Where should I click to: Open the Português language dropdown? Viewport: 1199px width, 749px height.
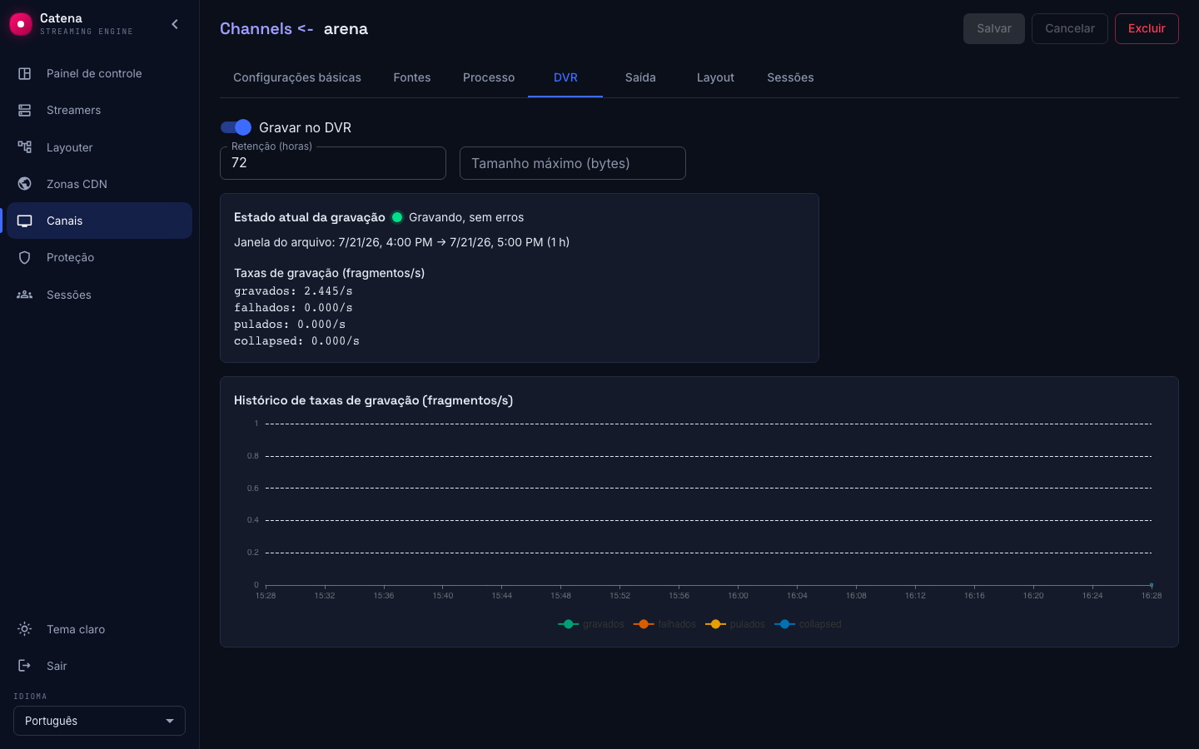99,721
